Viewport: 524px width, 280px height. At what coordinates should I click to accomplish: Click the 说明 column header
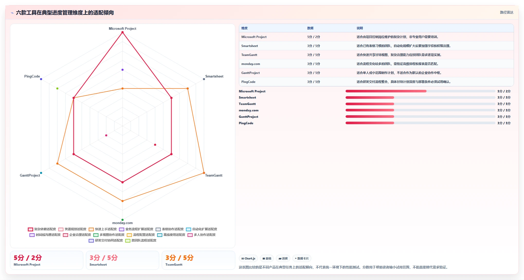pos(360,28)
